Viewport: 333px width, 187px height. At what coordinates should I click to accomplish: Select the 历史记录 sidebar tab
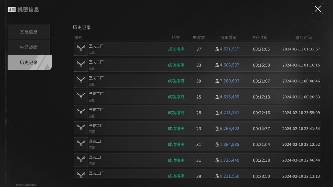tap(30, 62)
